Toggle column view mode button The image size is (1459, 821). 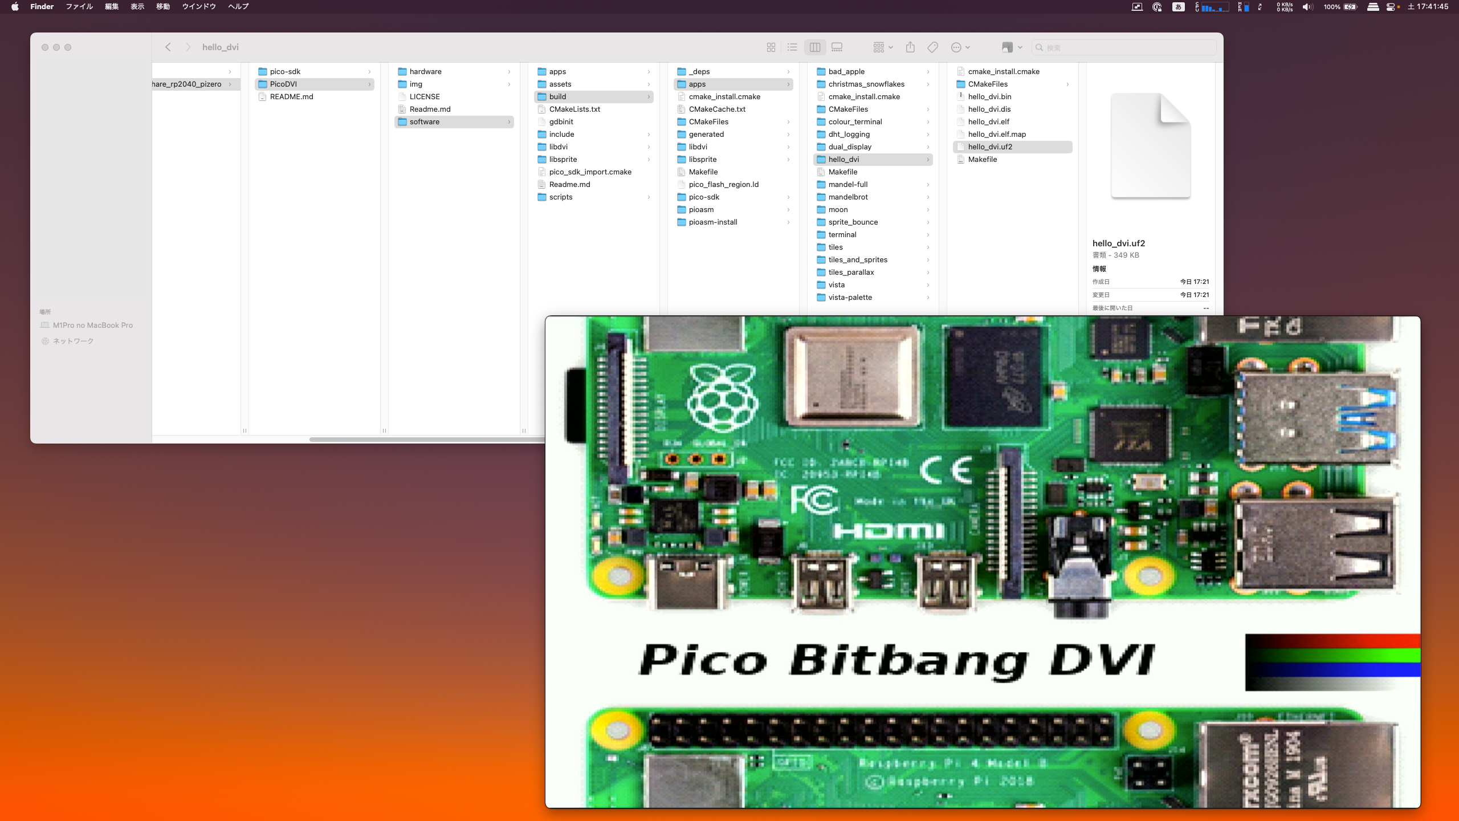(x=815, y=47)
